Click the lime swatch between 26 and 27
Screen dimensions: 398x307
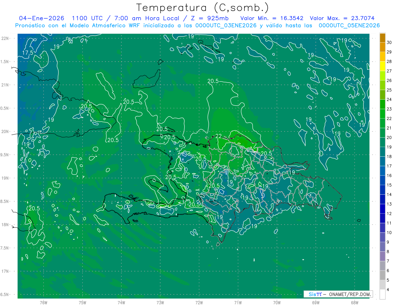pyautogui.click(x=382, y=76)
